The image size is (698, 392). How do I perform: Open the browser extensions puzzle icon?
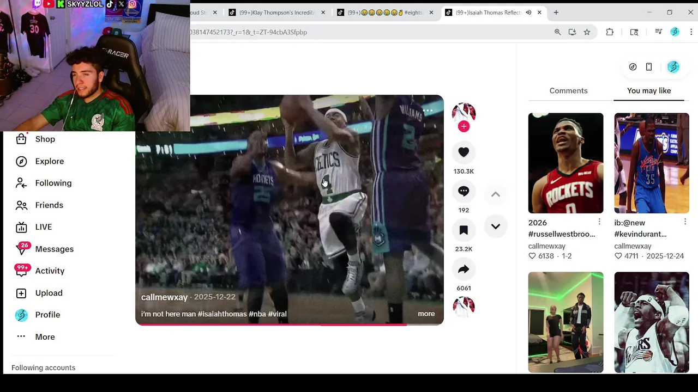click(610, 32)
